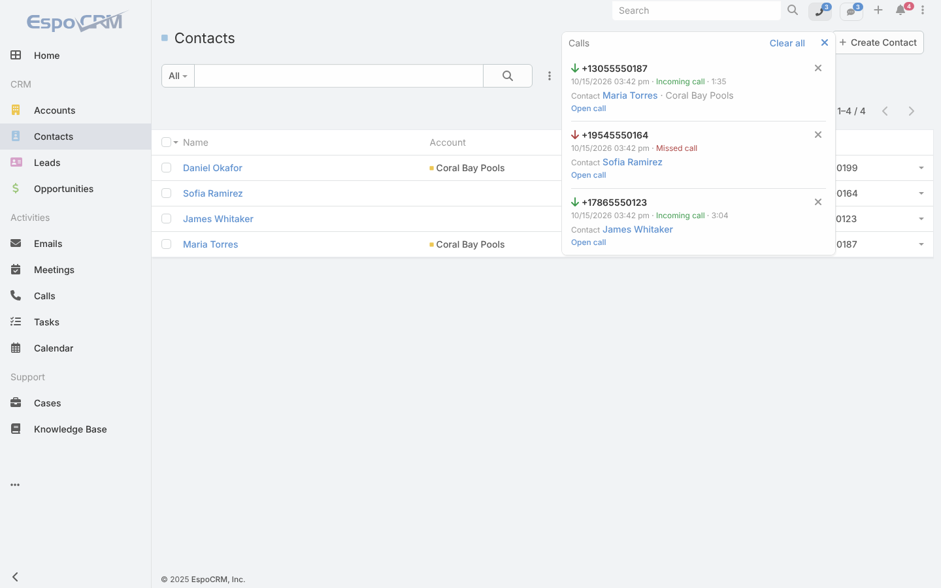Select Tasks in the sidebar
This screenshot has width=941, height=588.
(75, 322)
